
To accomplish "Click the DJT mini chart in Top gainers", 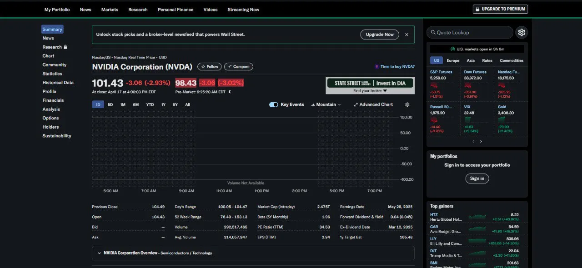I will pyautogui.click(x=477, y=253).
